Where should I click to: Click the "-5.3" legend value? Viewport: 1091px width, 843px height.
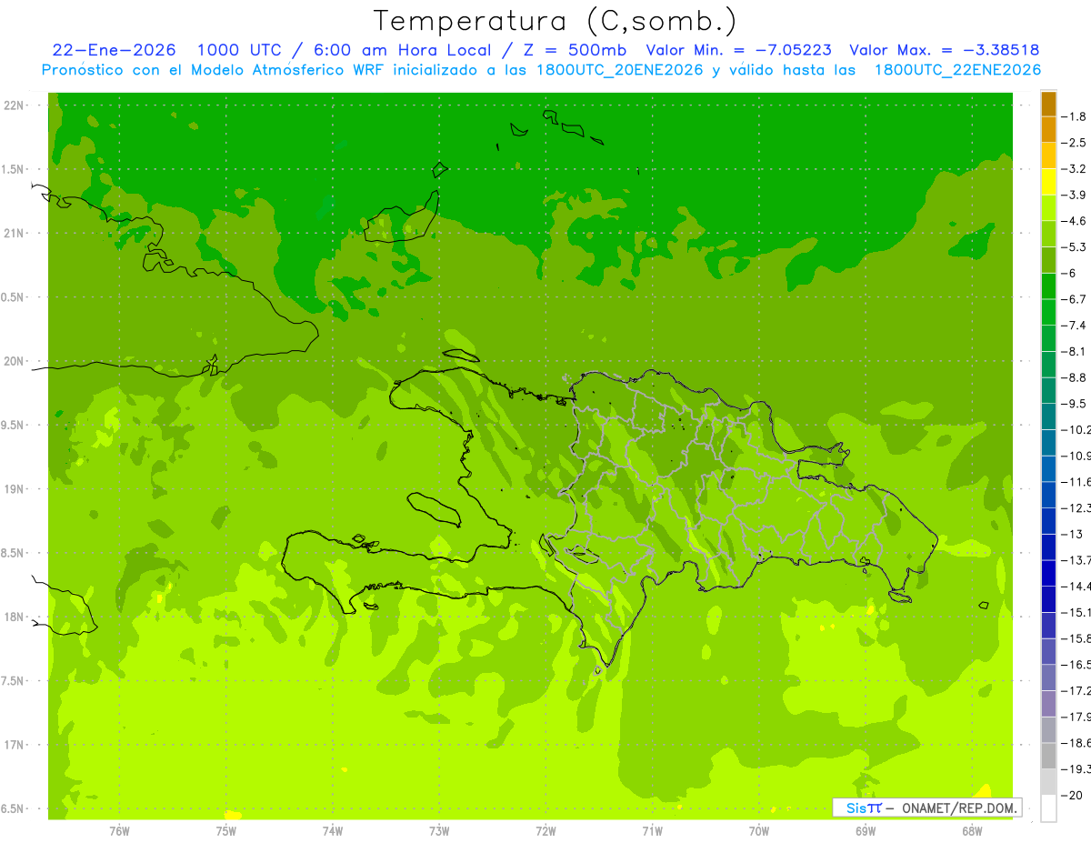pos(1075,246)
